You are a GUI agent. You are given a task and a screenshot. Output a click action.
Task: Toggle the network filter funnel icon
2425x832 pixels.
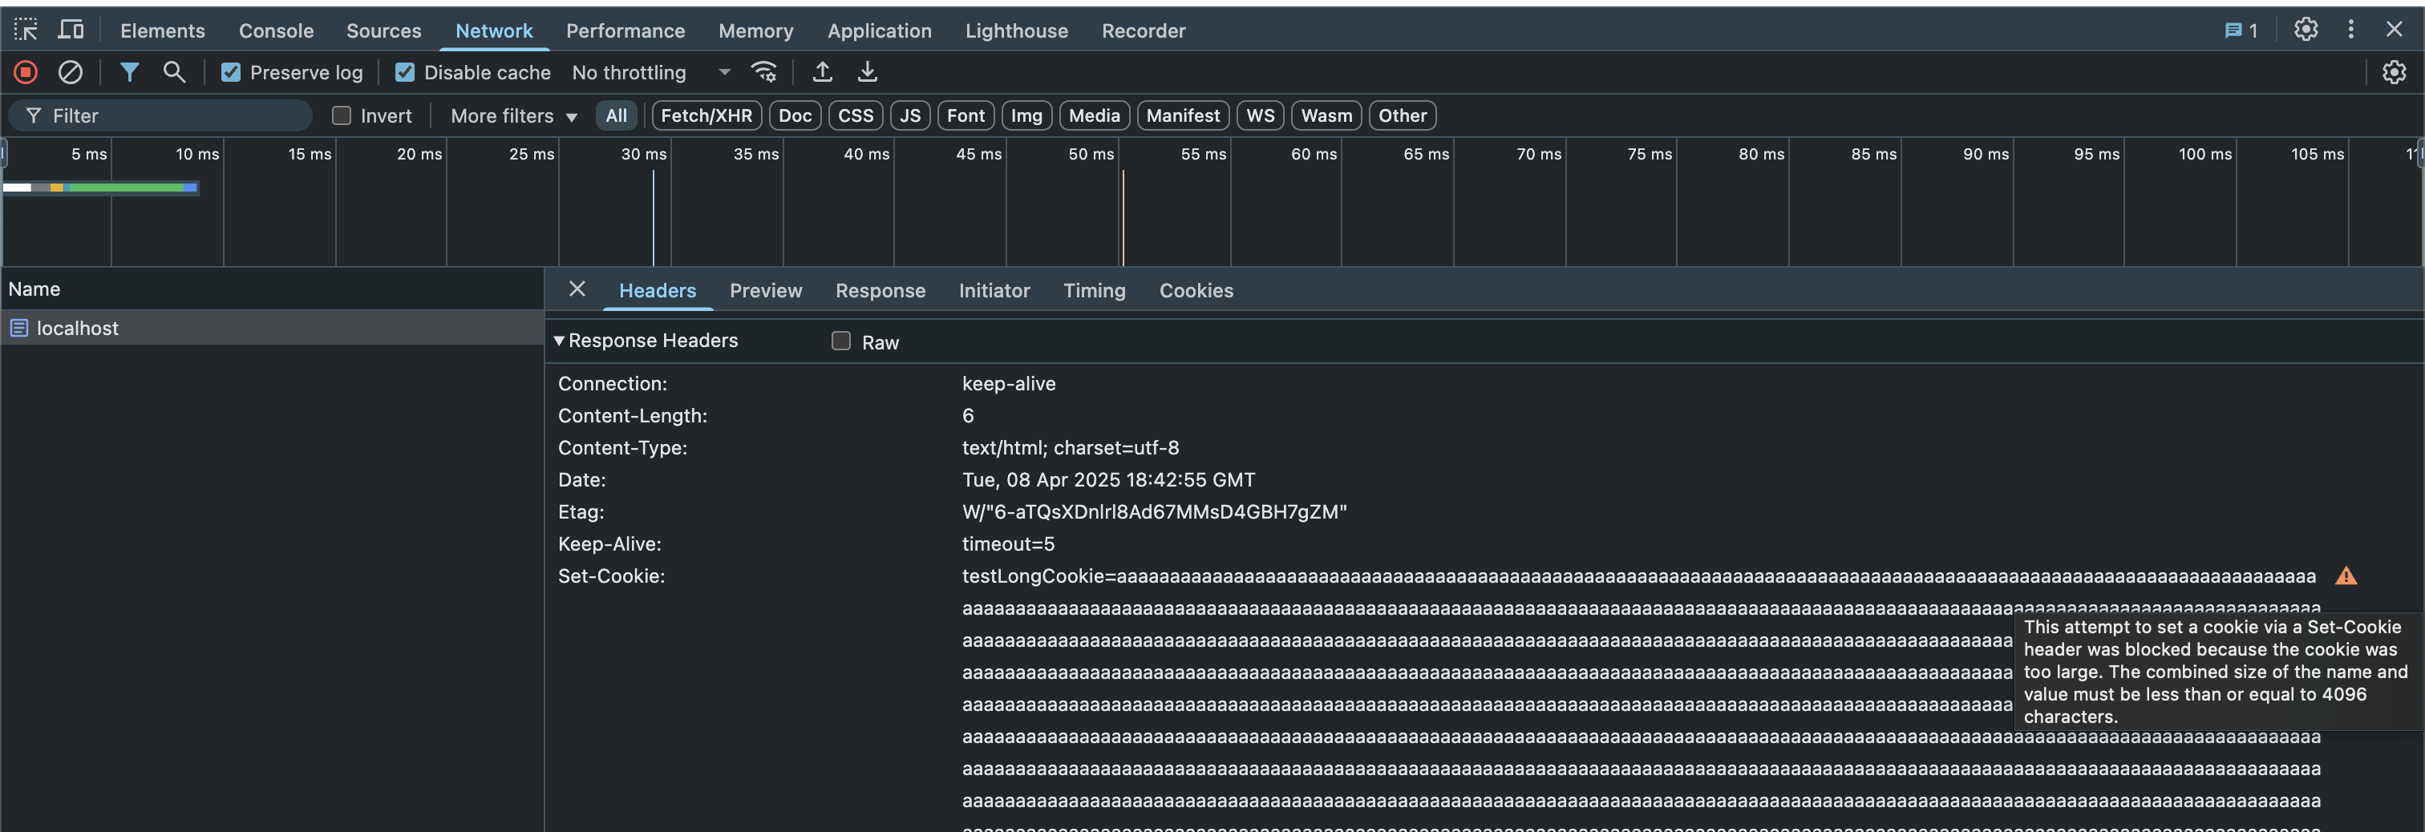click(x=130, y=72)
